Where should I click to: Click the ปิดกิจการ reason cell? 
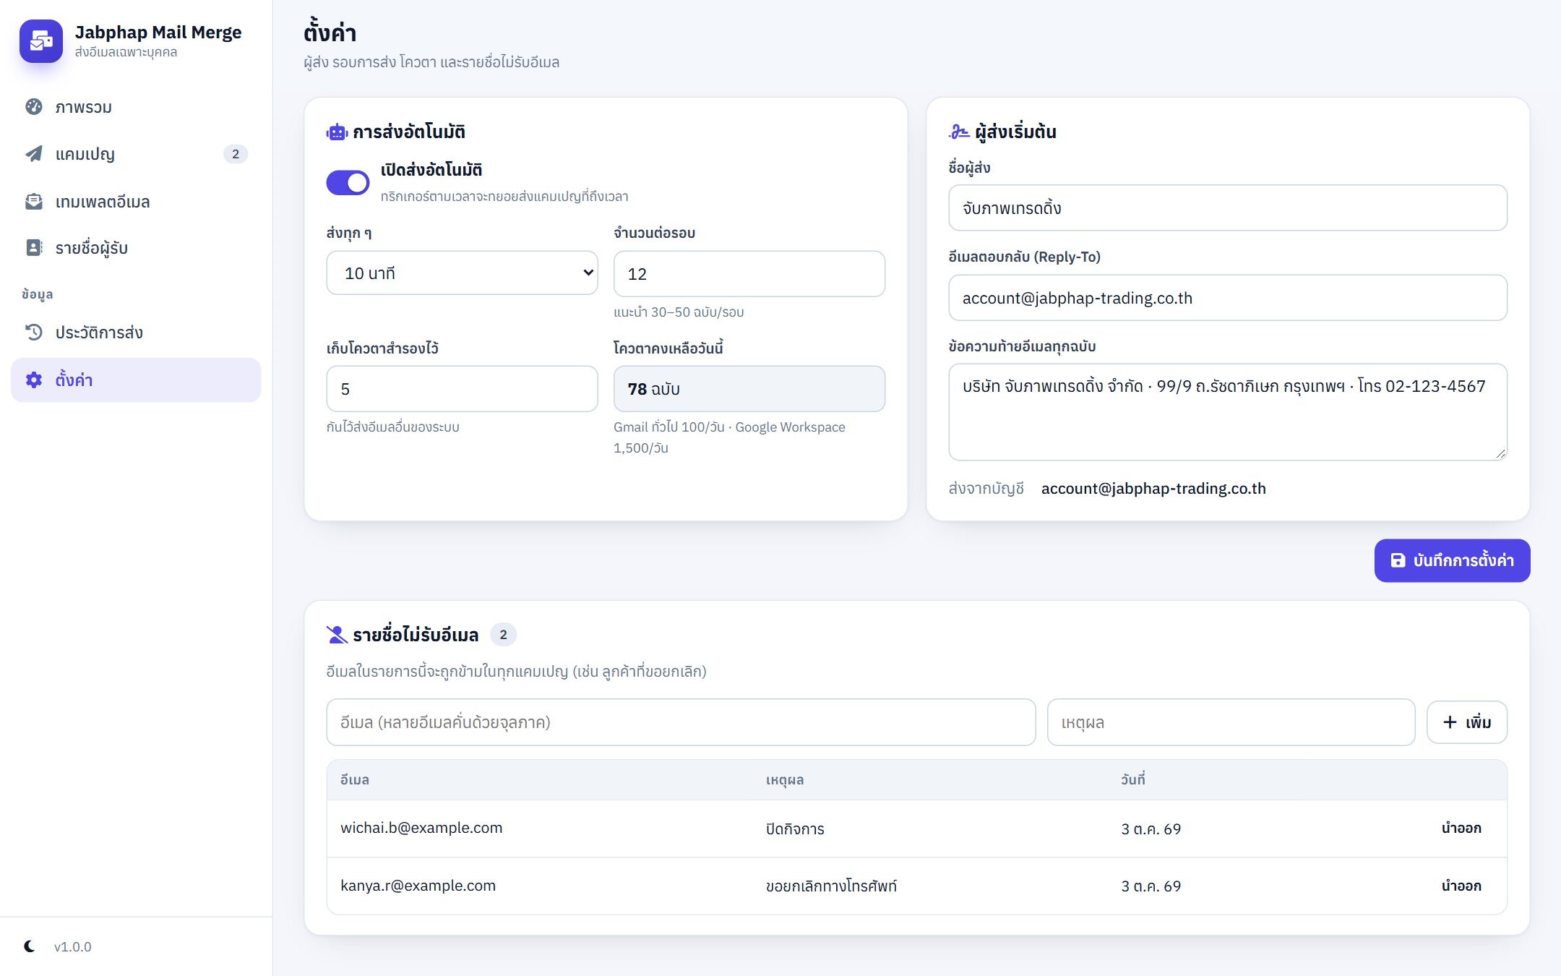795,829
